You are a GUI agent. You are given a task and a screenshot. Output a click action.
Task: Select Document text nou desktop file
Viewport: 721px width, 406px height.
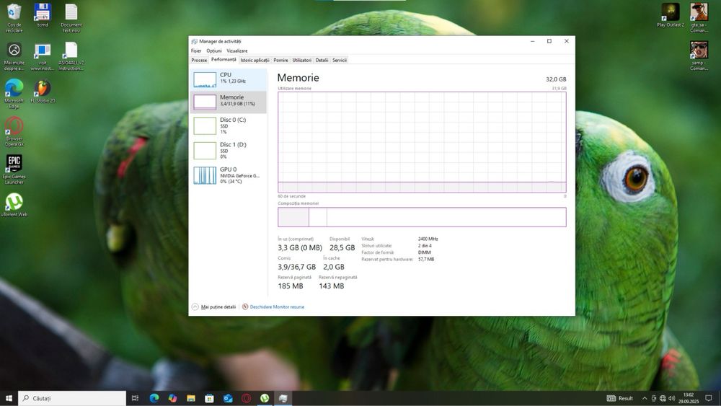tap(71, 19)
